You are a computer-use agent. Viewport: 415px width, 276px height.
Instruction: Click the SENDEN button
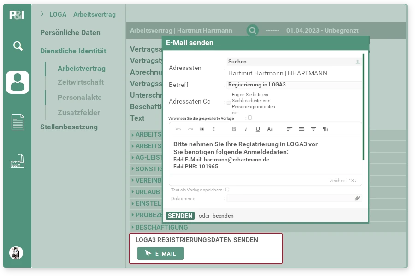[x=180, y=216]
